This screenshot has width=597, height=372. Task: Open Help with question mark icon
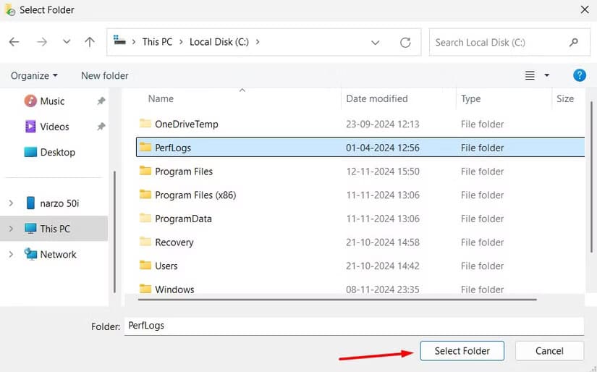point(580,75)
